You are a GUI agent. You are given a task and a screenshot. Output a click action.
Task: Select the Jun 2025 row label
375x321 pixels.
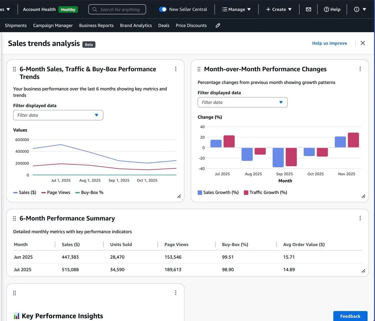(23, 257)
